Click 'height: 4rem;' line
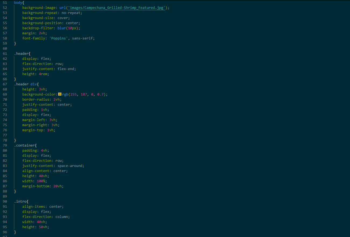350x237 pixels. pos(36,74)
